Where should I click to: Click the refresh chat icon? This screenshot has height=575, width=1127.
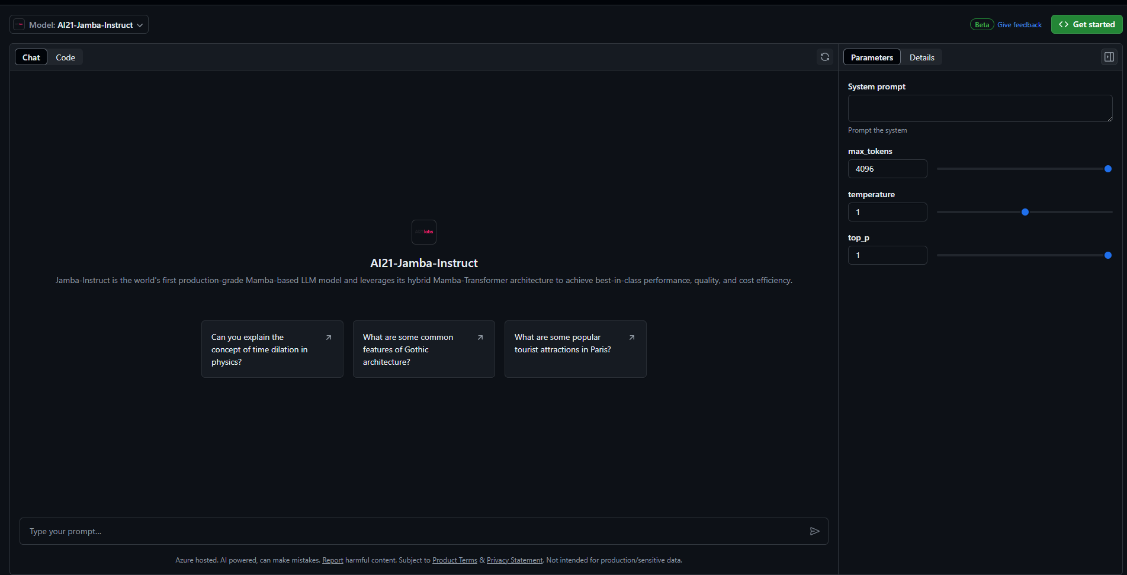click(x=825, y=57)
